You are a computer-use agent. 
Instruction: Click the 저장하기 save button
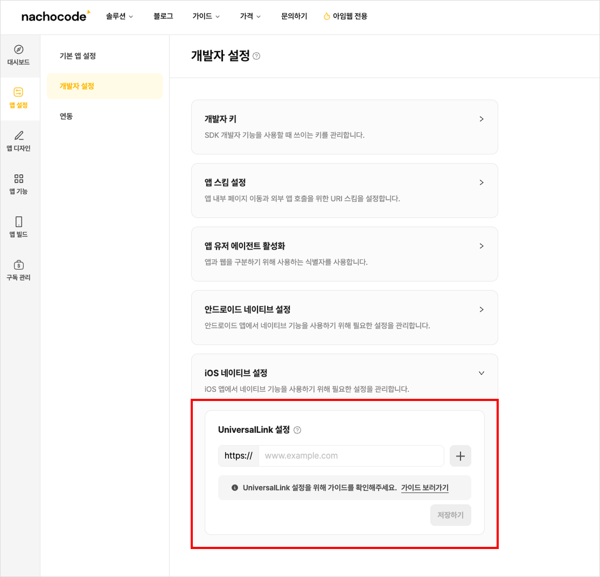450,515
